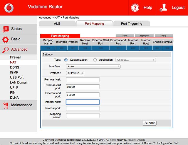Click the External end Port column header
188x145 pixels.
[118, 42]
